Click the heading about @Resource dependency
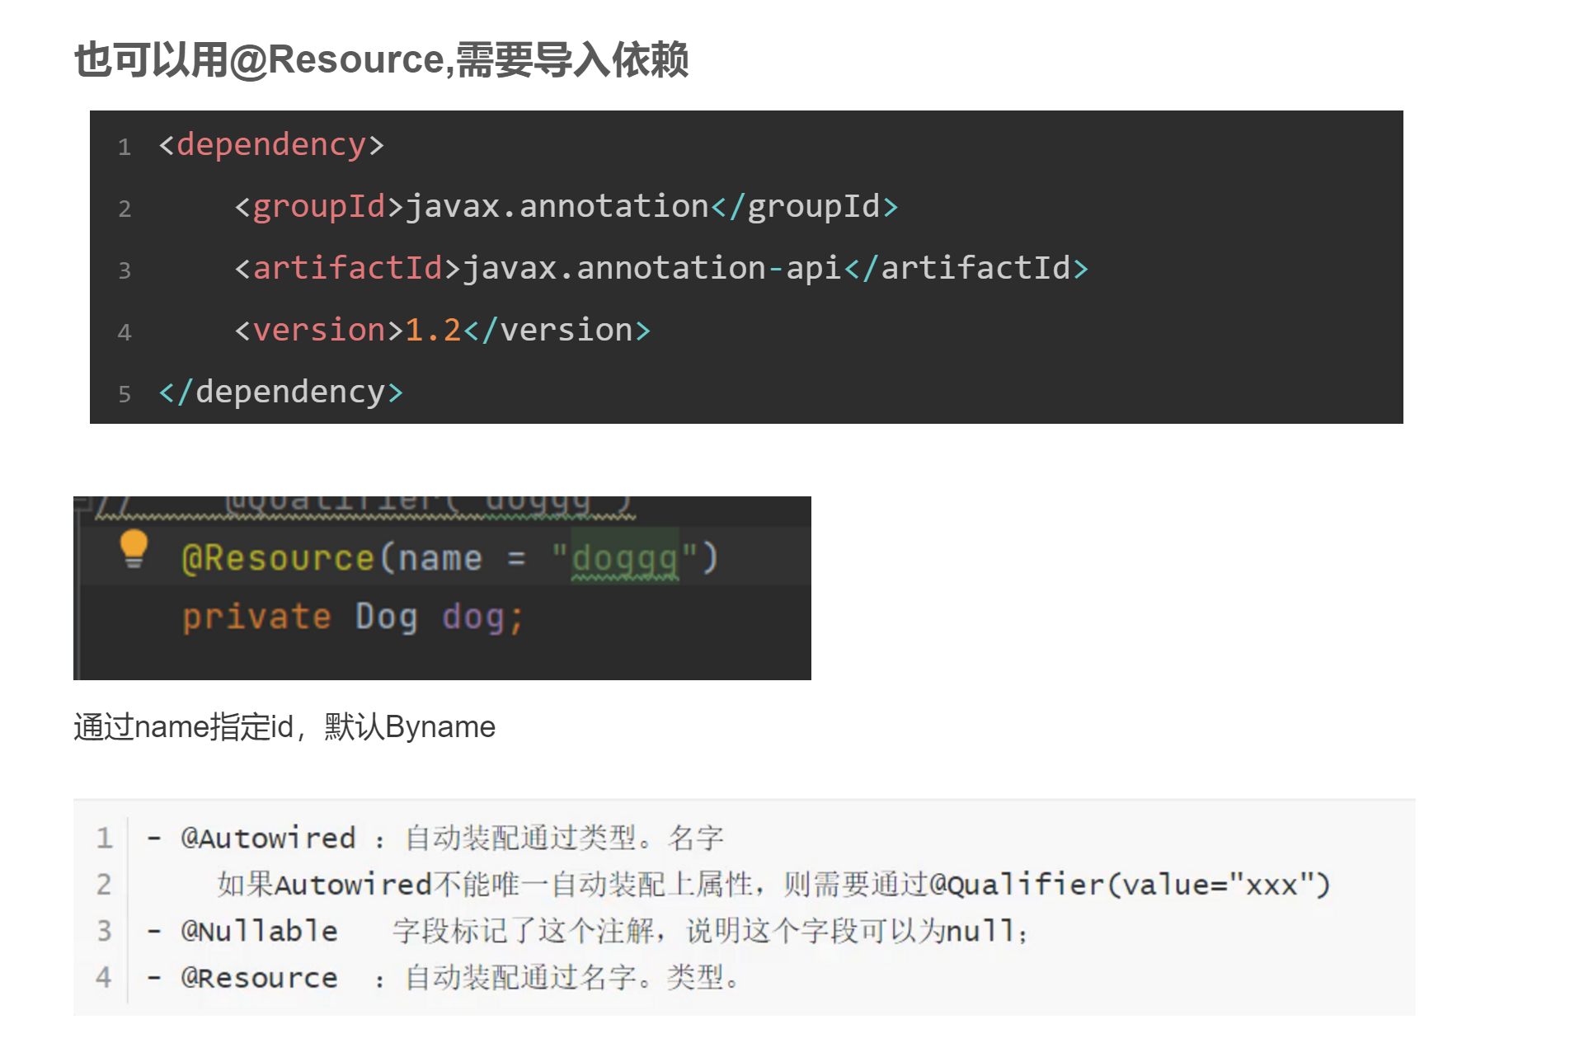1584x1043 pixels. click(381, 60)
